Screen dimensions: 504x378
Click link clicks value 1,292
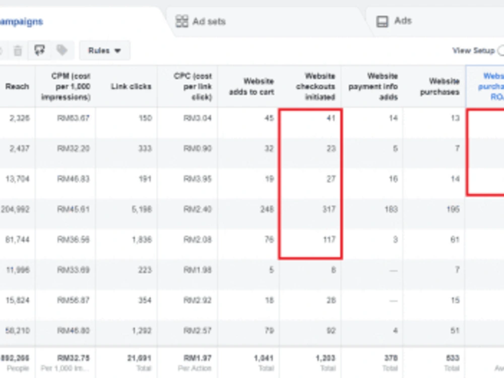[142, 331]
